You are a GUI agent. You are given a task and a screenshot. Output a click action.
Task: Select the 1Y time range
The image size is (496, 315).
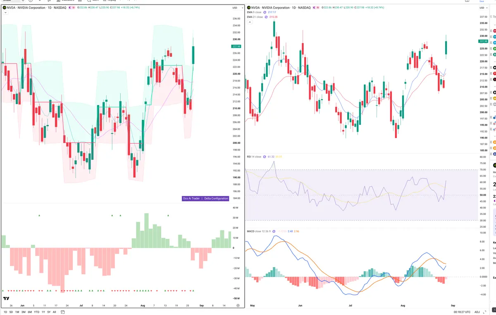[43, 312]
